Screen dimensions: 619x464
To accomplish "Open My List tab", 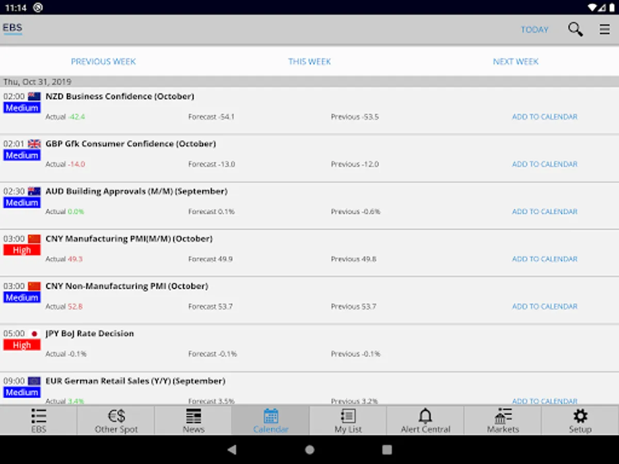I will (348, 421).
